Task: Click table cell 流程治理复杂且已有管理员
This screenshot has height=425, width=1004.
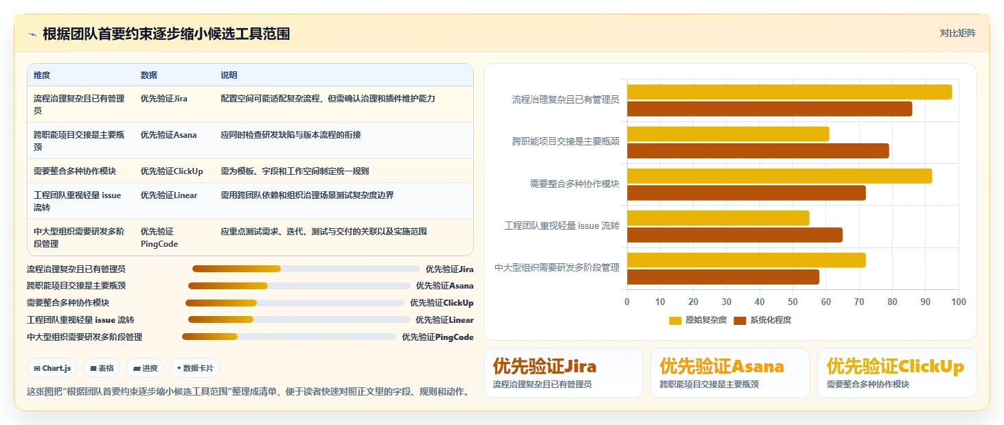Action: pyautogui.click(x=79, y=104)
